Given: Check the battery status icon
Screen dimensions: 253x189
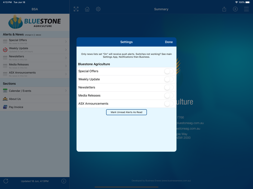Looking at the screenshot, I should pyautogui.click(x=248, y=2).
